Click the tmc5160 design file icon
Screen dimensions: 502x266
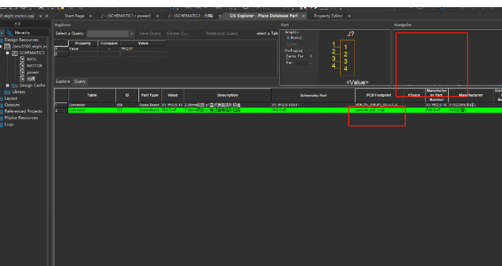[x=8, y=46]
